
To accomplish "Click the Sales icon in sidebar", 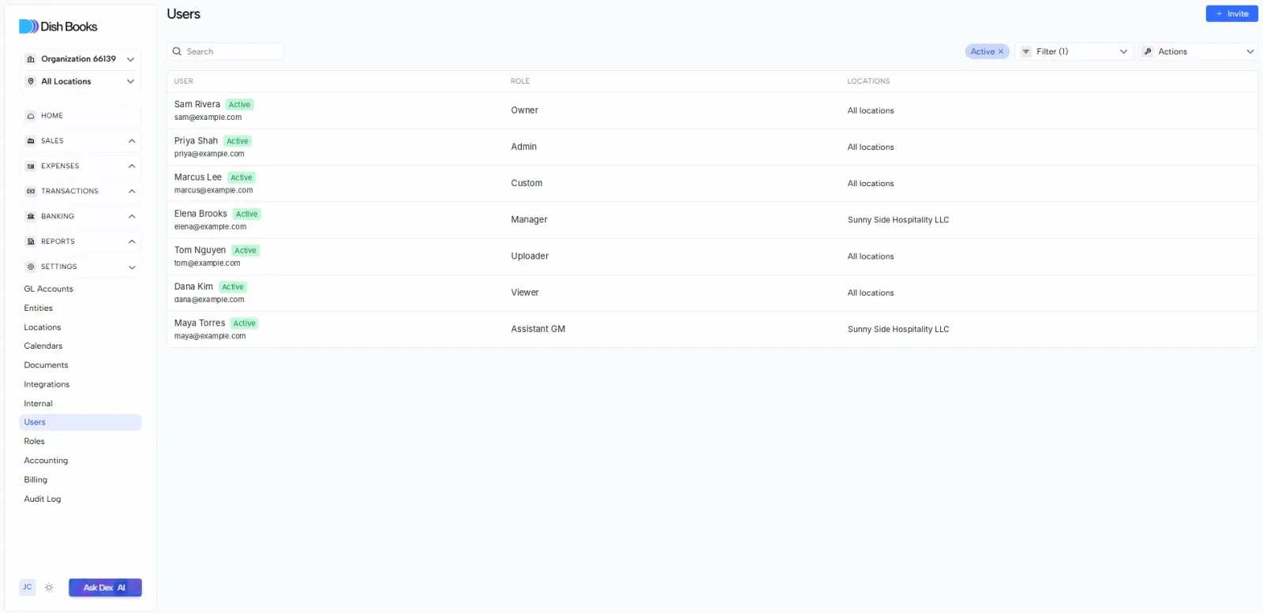I will click(31, 141).
